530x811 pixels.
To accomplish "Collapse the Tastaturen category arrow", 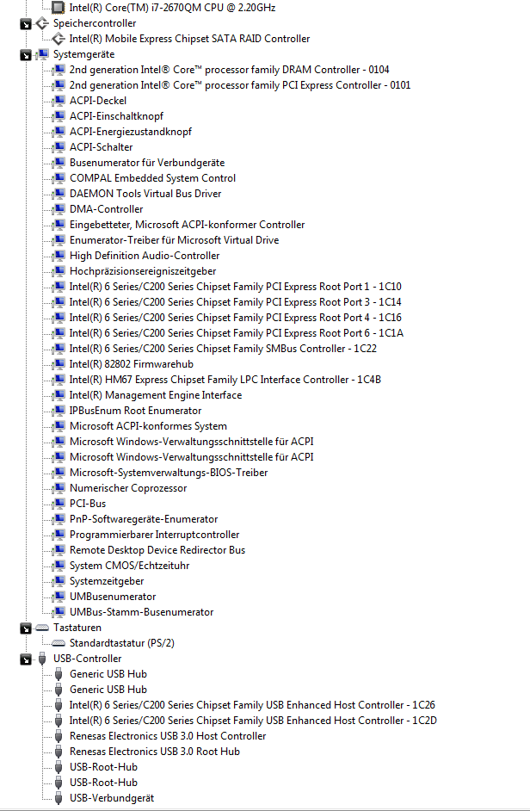I will [x=26, y=628].
